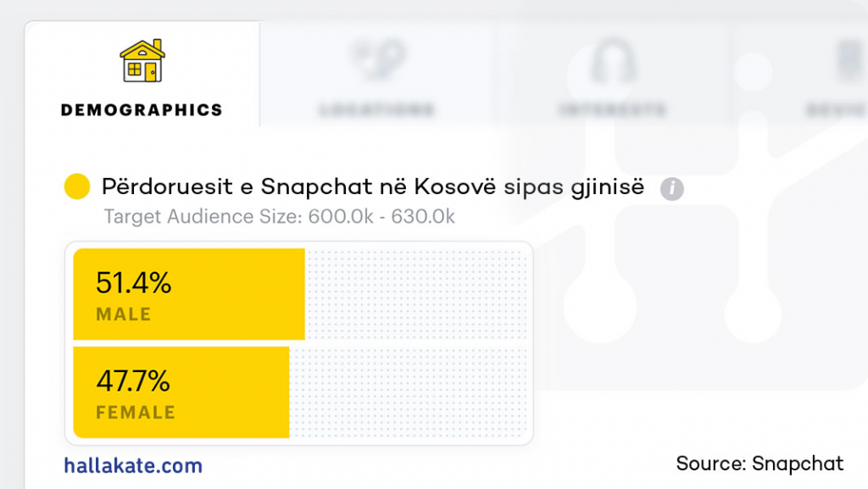Click the blurred Devices phone icon
The height and width of the screenshot is (489, 868).
point(848,61)
